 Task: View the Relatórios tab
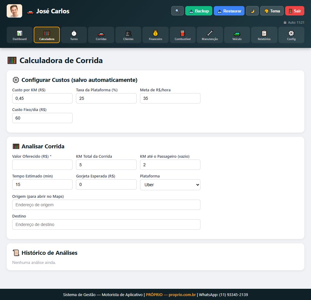(x=264, y=35)
